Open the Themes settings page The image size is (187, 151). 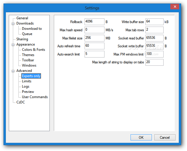[x=28, y=55]
